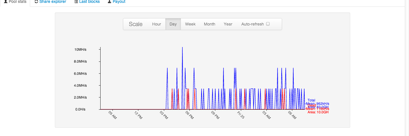Click the Last blocks list icon
The image size is (409, 136).
click(76, 2)
